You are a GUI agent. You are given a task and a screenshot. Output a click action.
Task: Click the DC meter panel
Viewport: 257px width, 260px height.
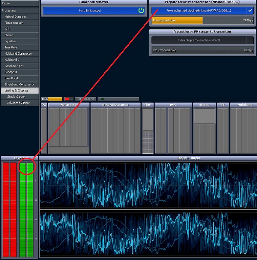44,128
